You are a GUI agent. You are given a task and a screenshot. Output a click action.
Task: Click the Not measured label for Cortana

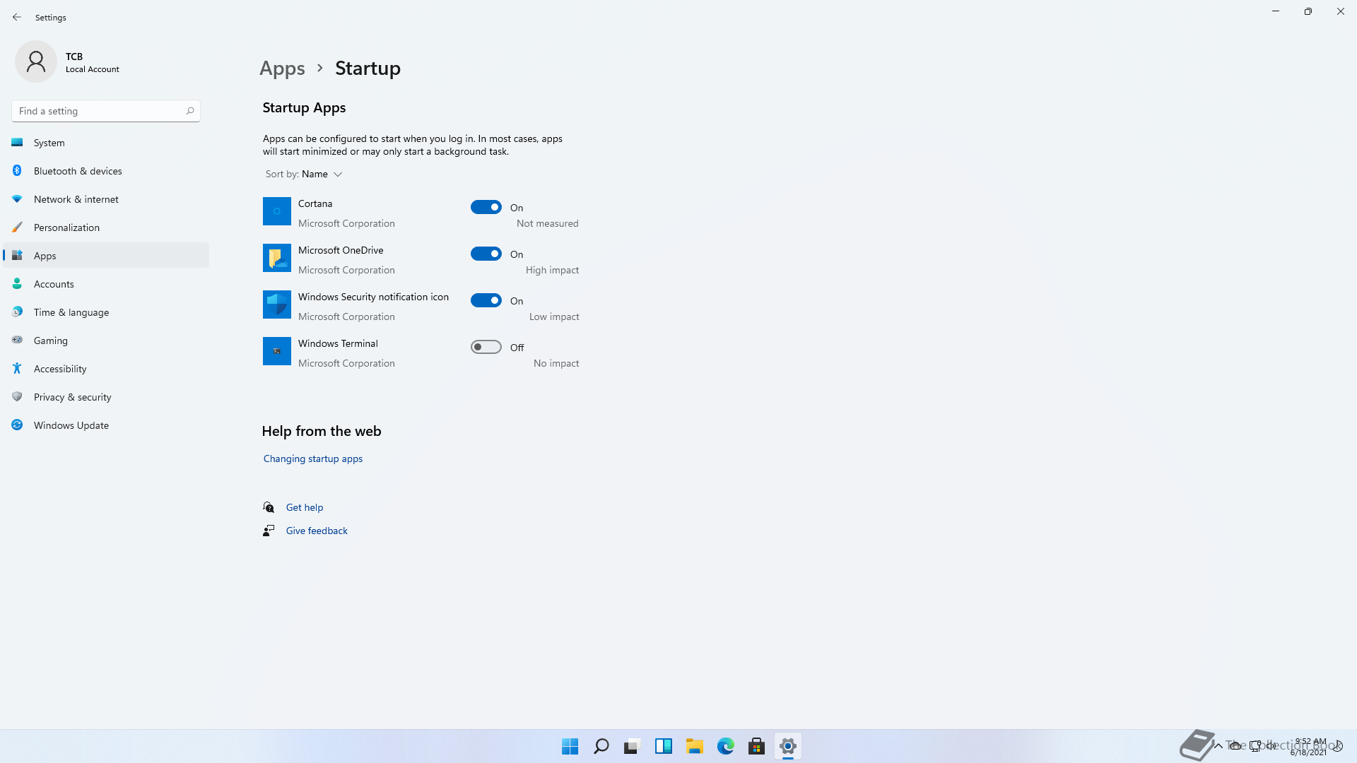548,223
